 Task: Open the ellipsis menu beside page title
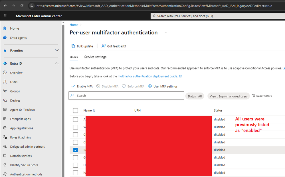click(165, 32)
